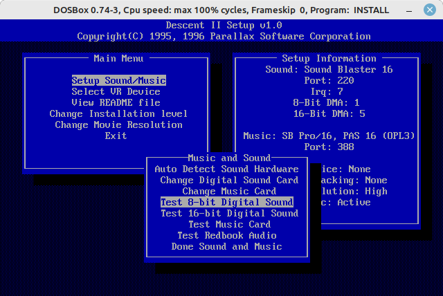
Task: Select Change Installation level entry
Action: [118, 113]
